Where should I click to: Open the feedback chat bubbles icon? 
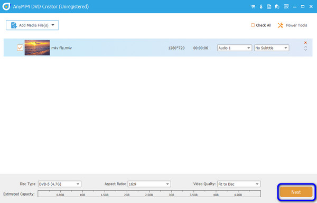277,7
